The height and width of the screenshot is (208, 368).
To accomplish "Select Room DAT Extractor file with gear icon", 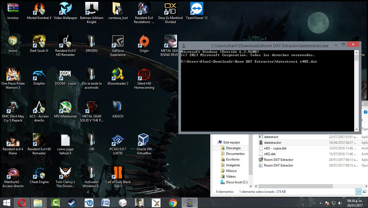I will (276, 165).
